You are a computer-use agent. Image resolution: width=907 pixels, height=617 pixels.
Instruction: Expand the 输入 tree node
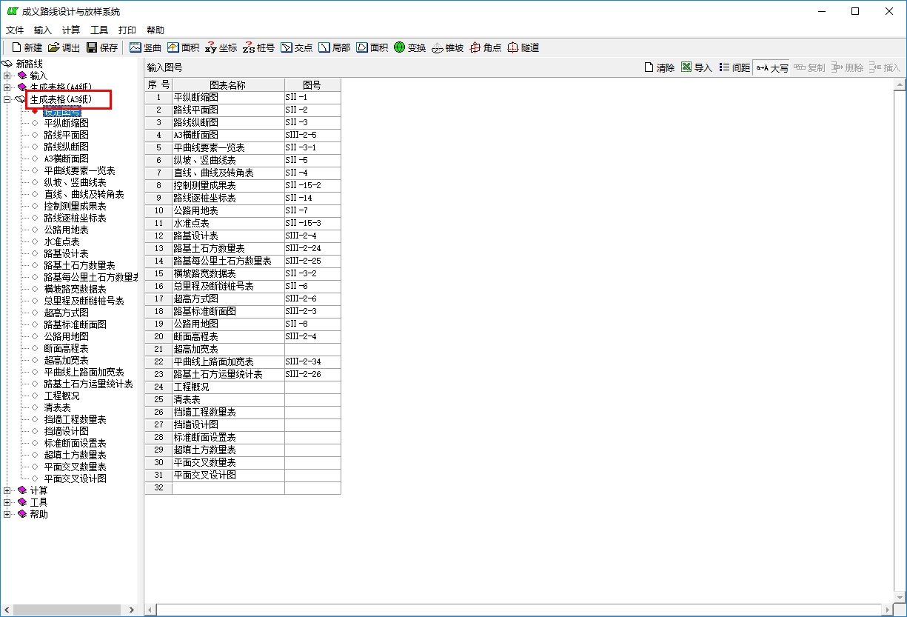point(7,76)
